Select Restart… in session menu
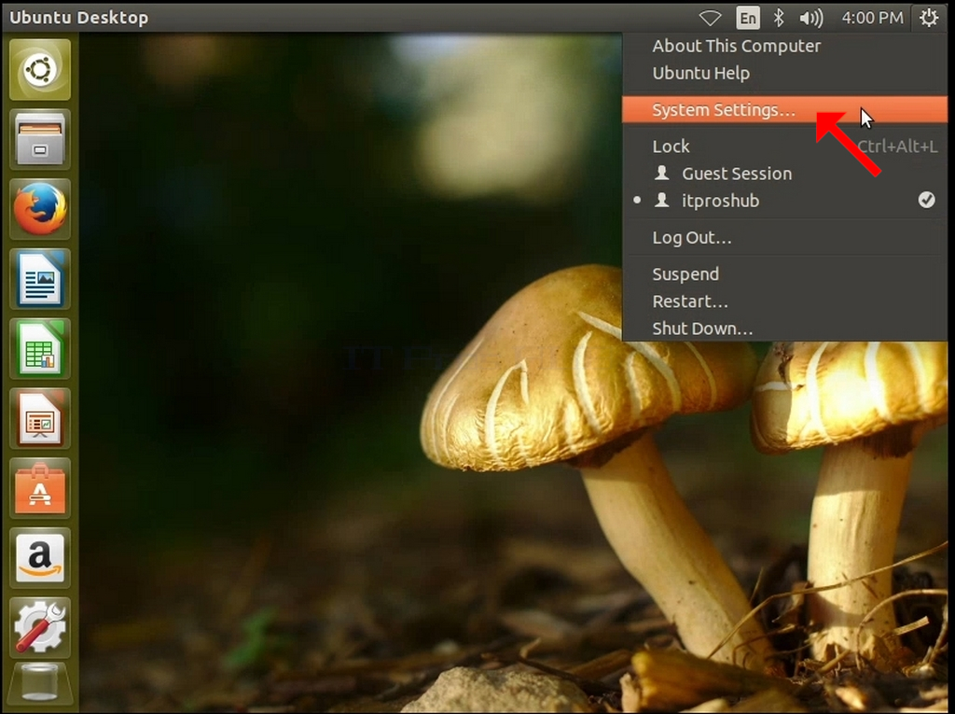This screenshot has height=714, width=955. click(x=784, y=301)
